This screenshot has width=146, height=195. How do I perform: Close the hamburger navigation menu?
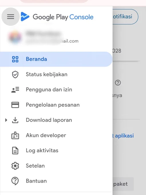pos(11,17)
